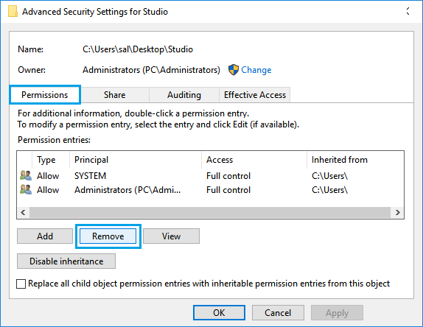This screenshot has height=327, width=423.
Task: Click the scroll-right arrow of the entries list
Action: click(397, 212)
